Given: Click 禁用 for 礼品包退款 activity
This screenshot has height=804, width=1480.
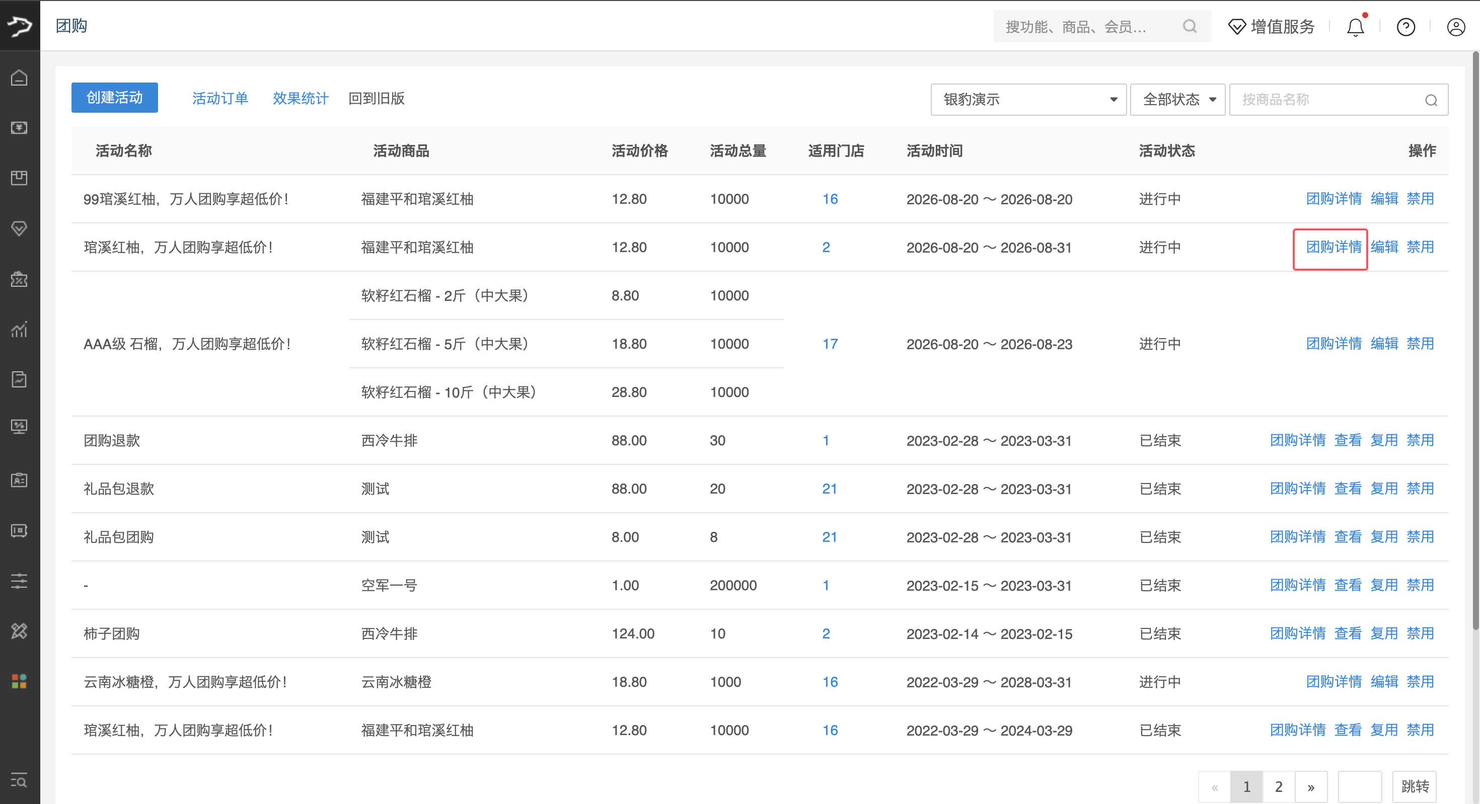Looking at the screenshot, I should [x=1420, y=488].
